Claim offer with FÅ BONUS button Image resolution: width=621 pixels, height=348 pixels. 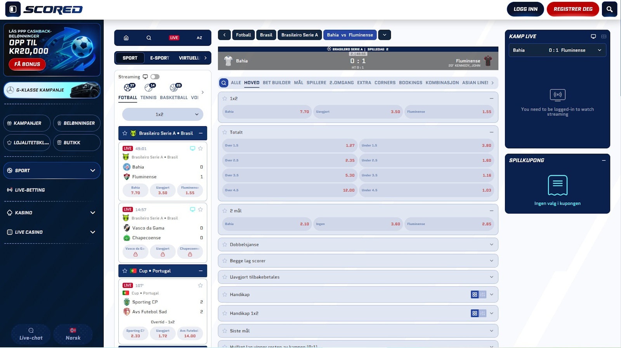tap(27, 64)
